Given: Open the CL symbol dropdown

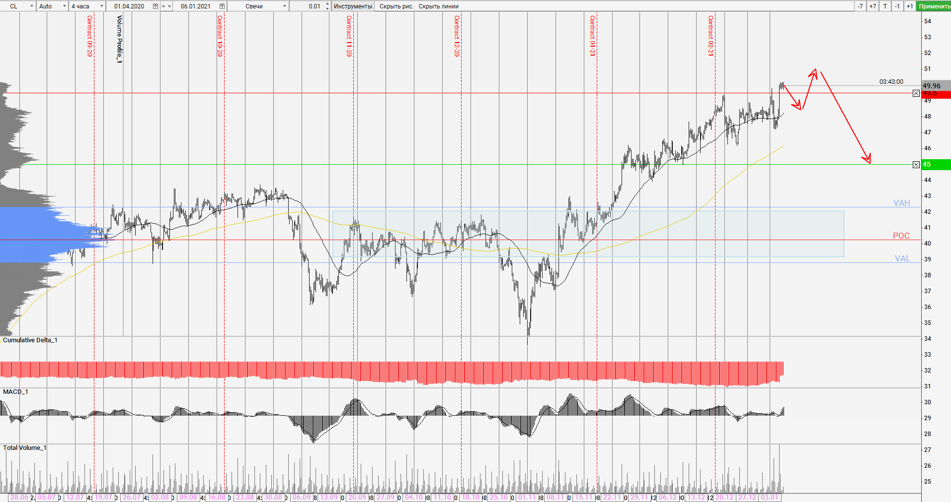Looking at the screenshot, I should (31, 6).
